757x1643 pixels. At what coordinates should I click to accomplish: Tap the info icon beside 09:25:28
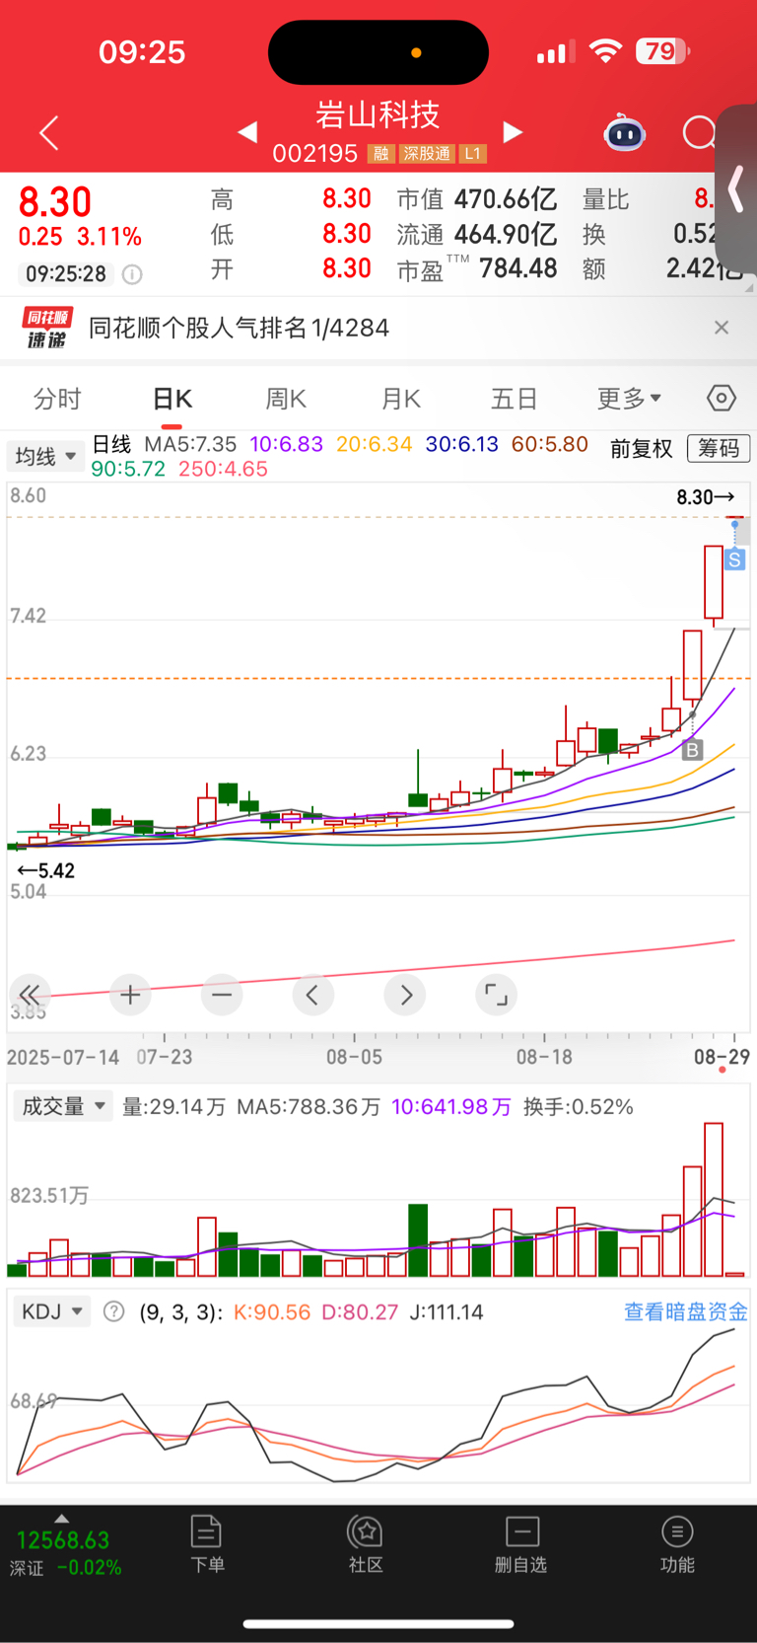coord(132,274)
